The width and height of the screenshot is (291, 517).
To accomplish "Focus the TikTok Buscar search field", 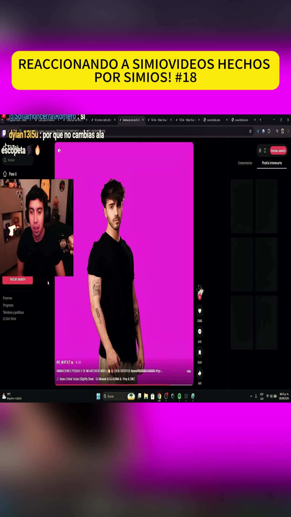I will pos(18,160).
